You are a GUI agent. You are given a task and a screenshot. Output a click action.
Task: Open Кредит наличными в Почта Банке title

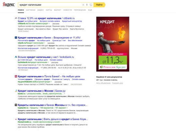[x=49, y=77]
